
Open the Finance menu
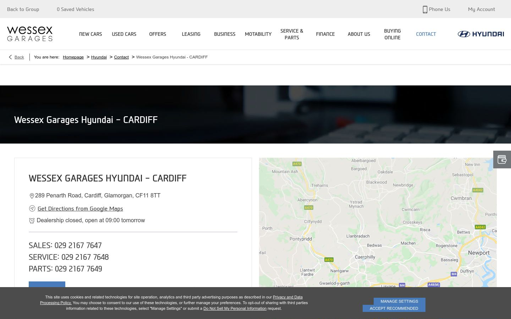[325, 34]
